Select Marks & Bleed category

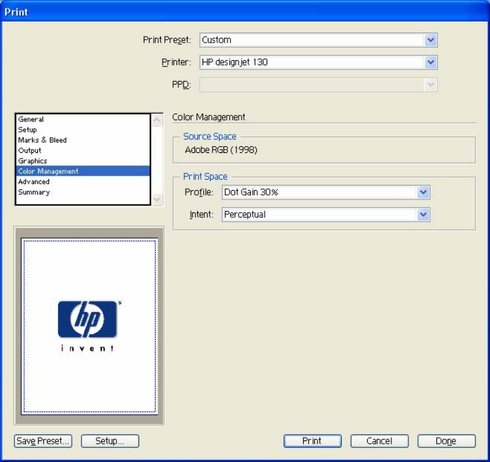pyautogui.click(x=42, y=140)
